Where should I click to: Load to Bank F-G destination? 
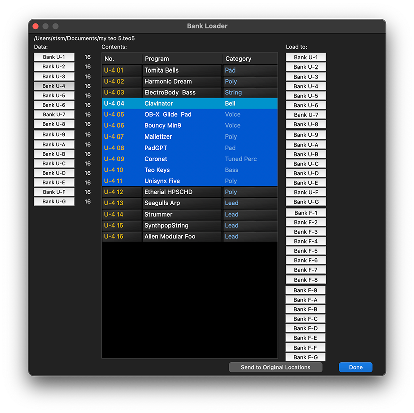306,357
